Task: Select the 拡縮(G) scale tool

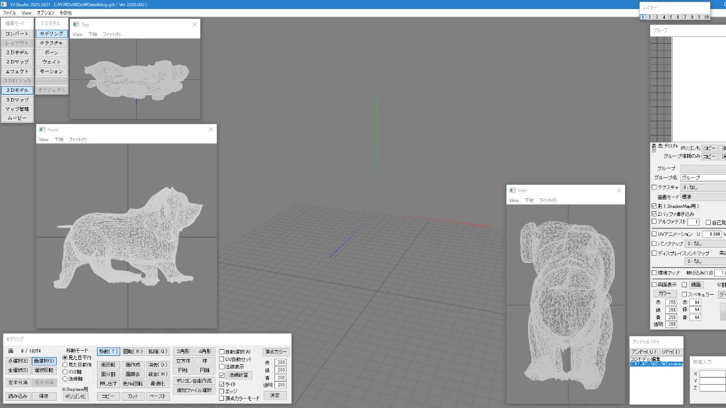Action: (158, 351)
